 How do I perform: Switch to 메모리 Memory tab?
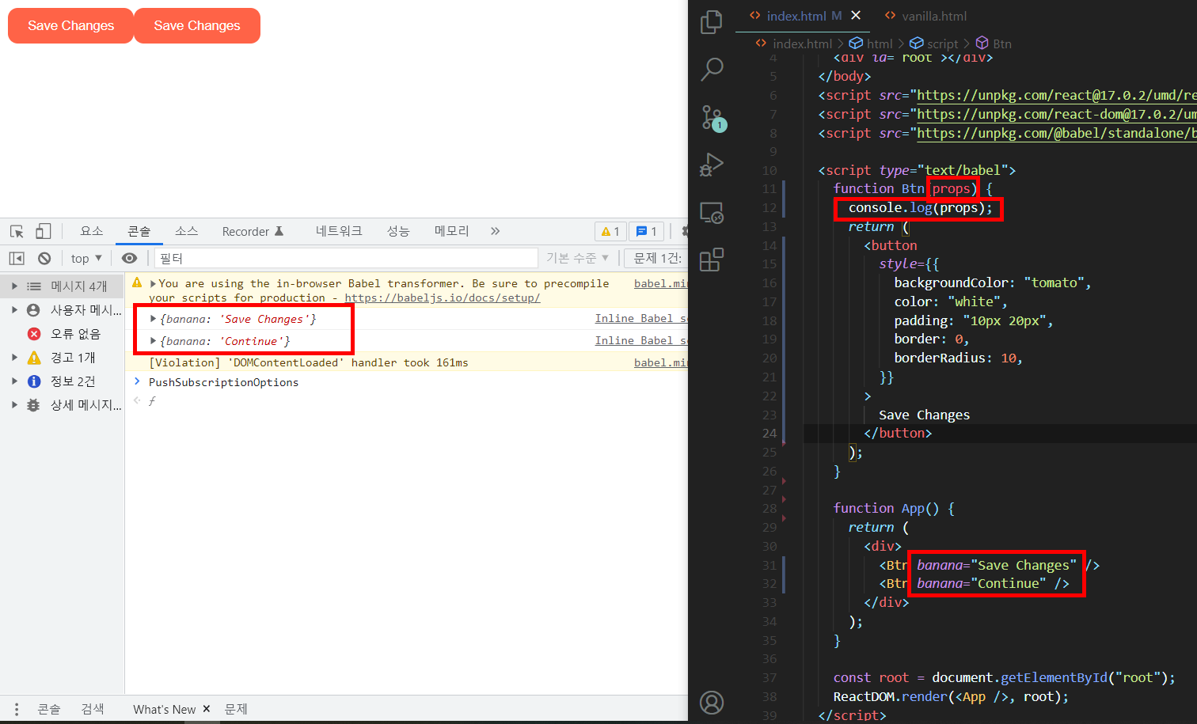click(x=452, y=231)
